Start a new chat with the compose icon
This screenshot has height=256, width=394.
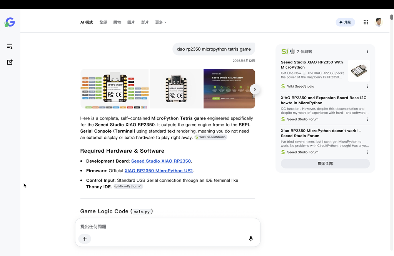(10, 62)
